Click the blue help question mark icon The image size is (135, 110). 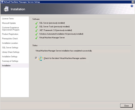pos(132,6)
